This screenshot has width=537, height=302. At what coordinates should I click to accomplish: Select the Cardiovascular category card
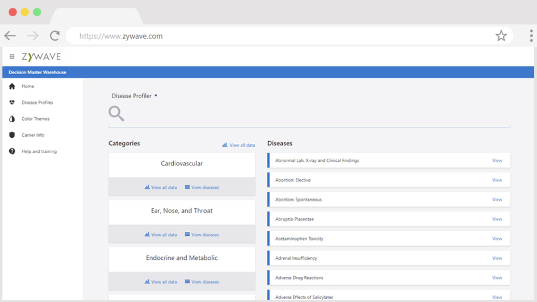(x=181, y=164)
